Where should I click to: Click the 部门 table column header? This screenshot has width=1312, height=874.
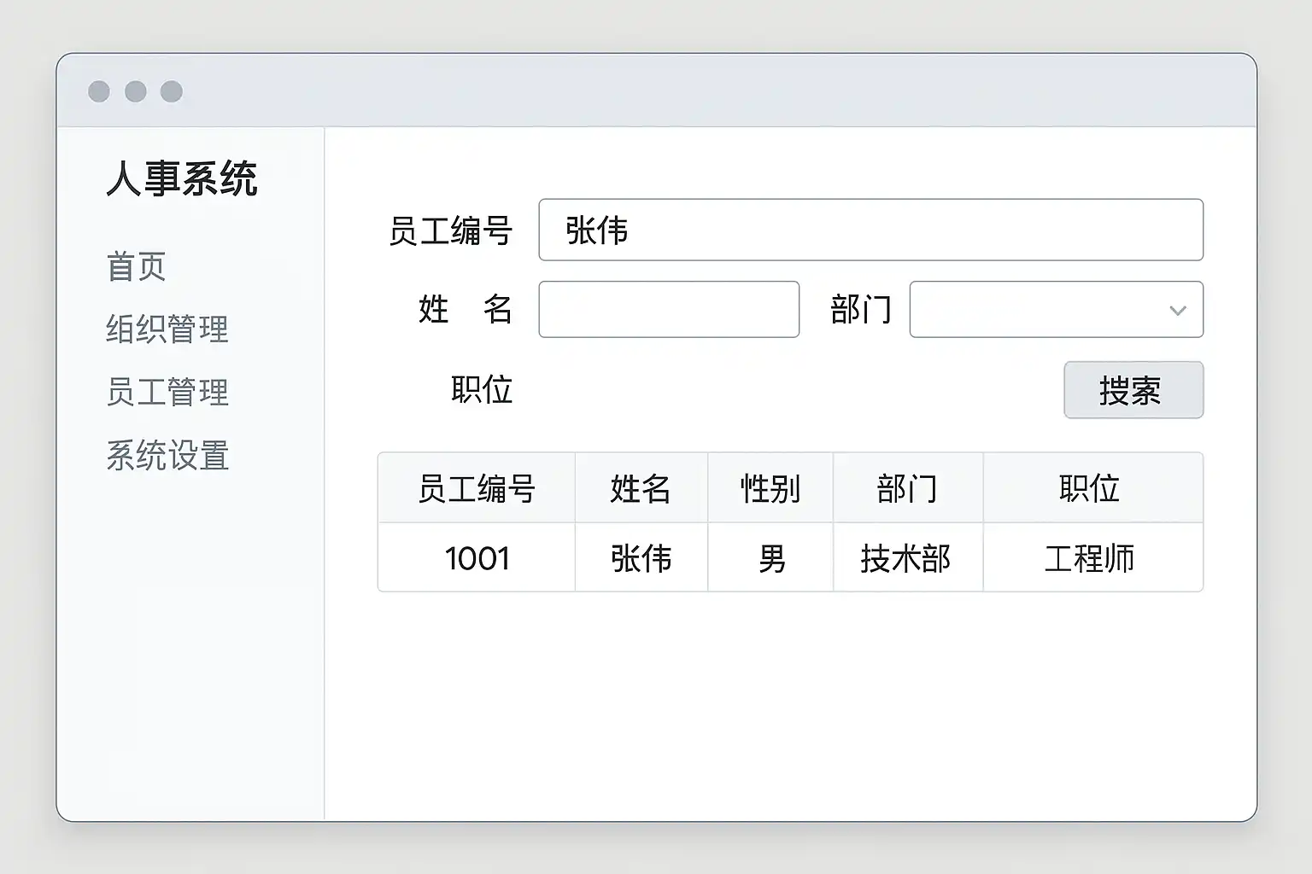[x=907, y=489]
